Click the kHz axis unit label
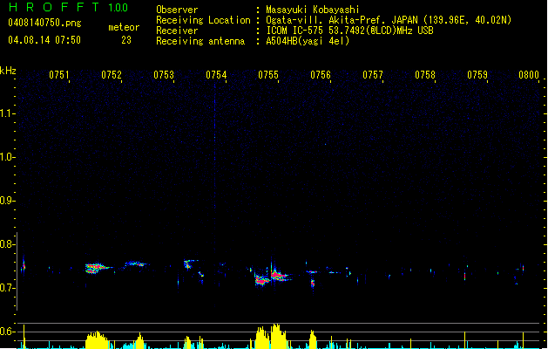The image size is (548, 349). point(8,71)
